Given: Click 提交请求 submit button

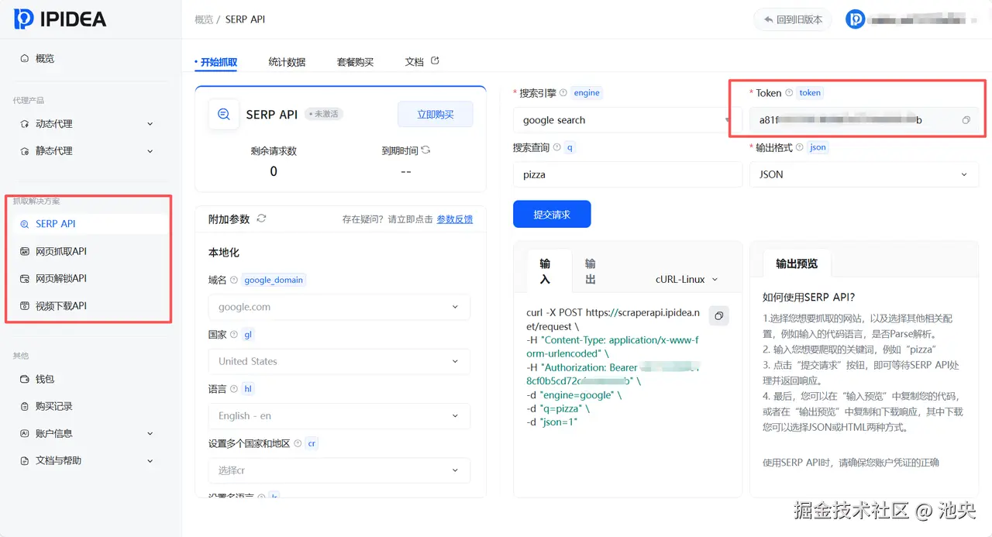Looking at the screenshot, I should [552, 215].
